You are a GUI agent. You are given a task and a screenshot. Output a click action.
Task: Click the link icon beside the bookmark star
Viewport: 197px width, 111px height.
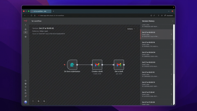pos(154,16)
